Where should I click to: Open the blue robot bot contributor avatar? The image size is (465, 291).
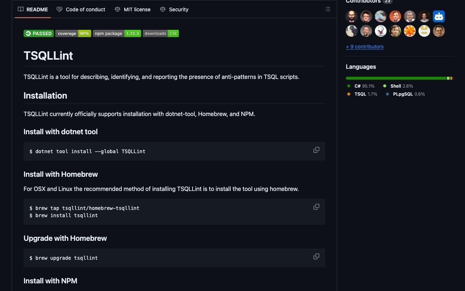tap(439, 16)
